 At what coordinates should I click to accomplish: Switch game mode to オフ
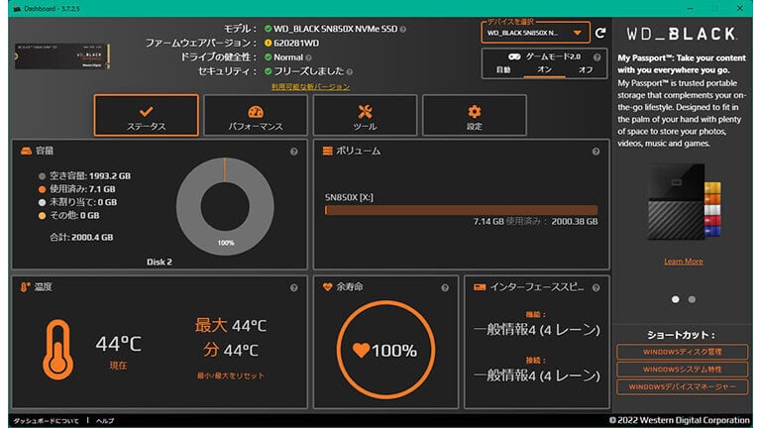point(585,70)
